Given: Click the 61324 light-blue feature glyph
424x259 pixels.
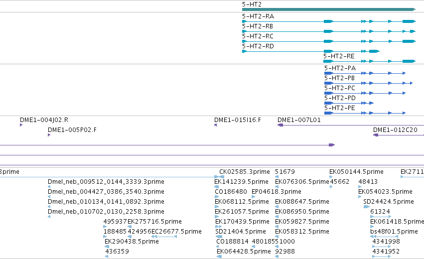Looking at the screenshot, I should coord(381,217).
